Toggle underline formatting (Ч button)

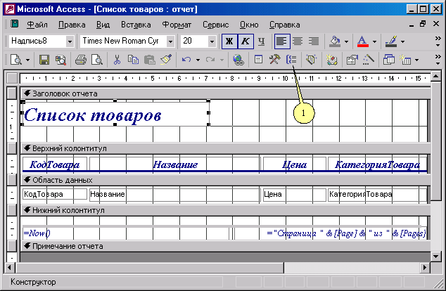(x=261, y=41)
